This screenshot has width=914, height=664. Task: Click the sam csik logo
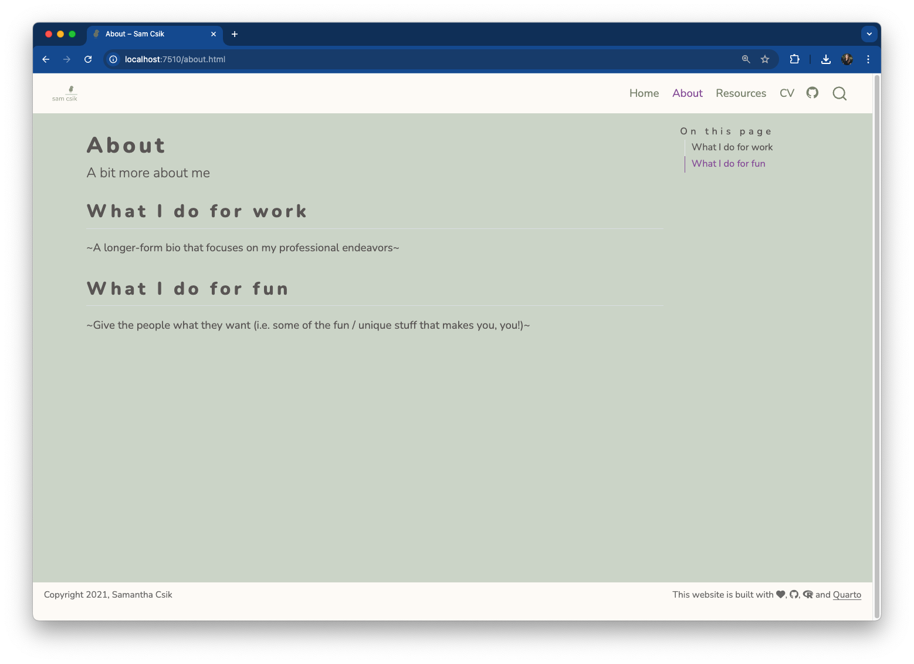click(x=65, y=93)
